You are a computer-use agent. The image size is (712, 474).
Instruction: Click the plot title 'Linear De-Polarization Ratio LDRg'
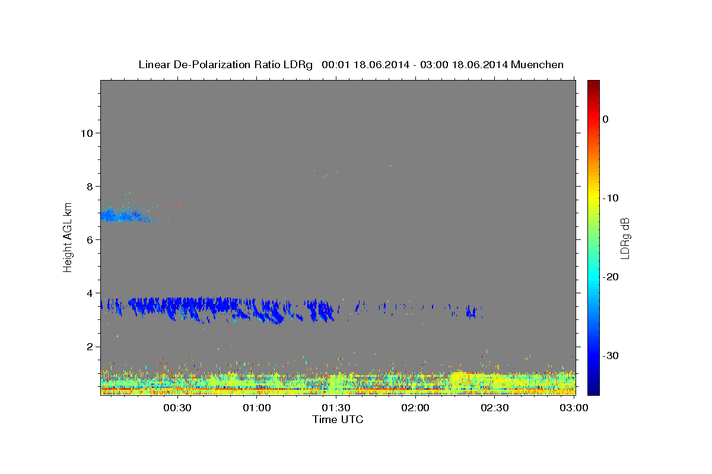(x=225, y=65)
